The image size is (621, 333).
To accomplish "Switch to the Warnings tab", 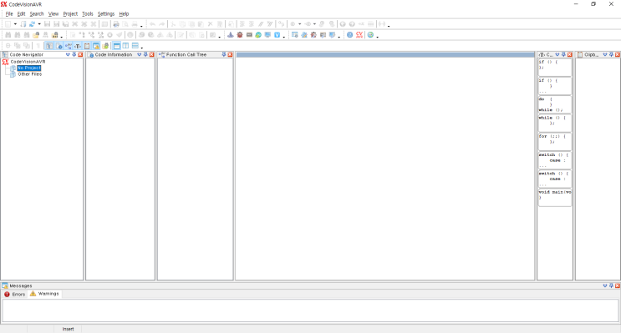I will [44, 294].
